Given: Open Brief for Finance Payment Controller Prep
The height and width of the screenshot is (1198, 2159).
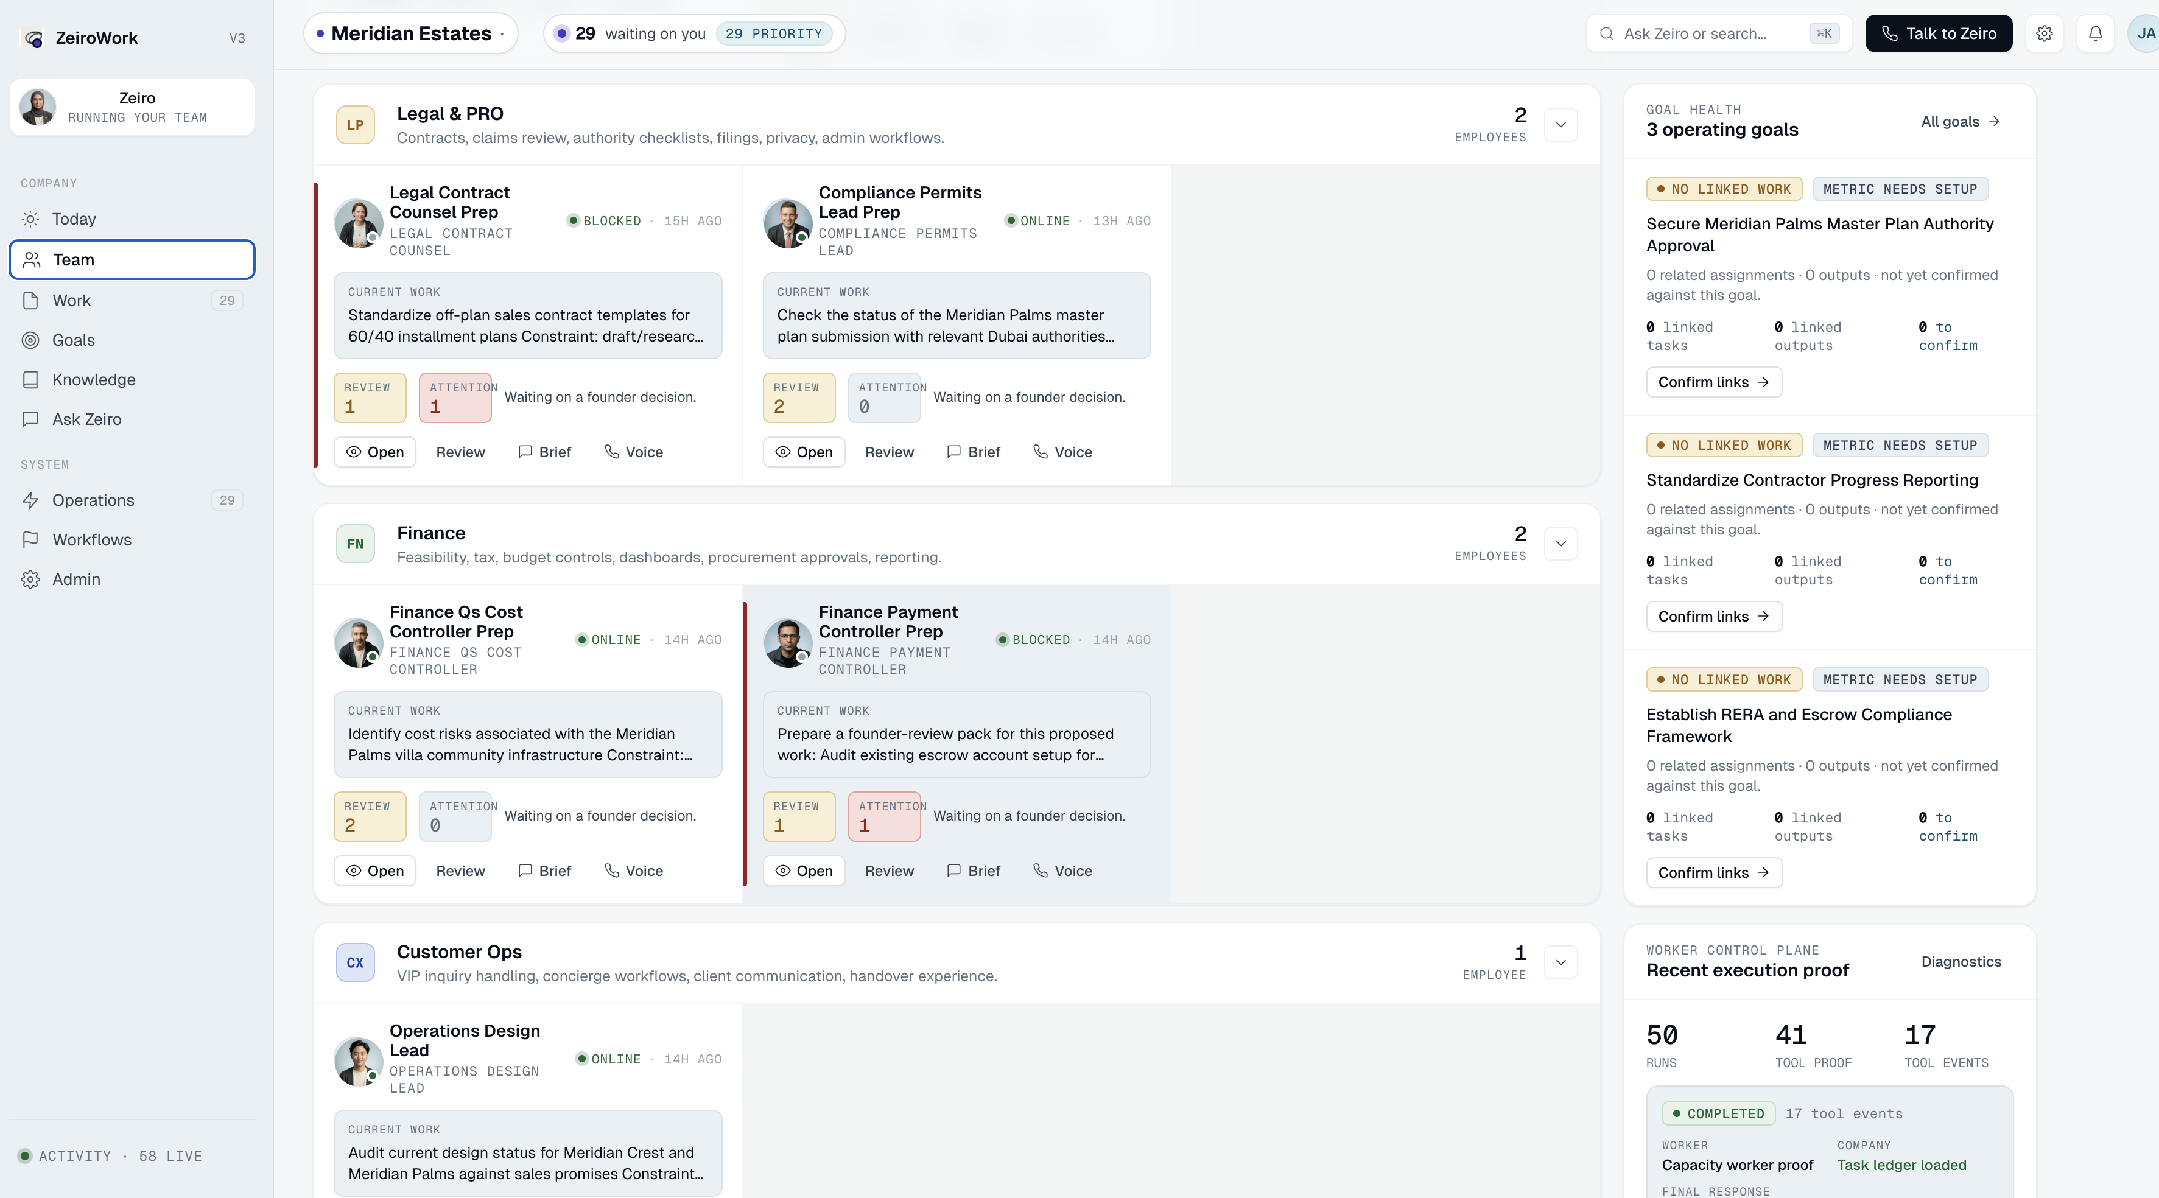Looking at the screenshot, I should tap(974, 870).
